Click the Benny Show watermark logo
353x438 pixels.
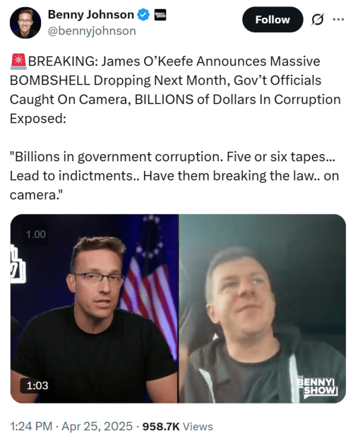click(317, 386)
